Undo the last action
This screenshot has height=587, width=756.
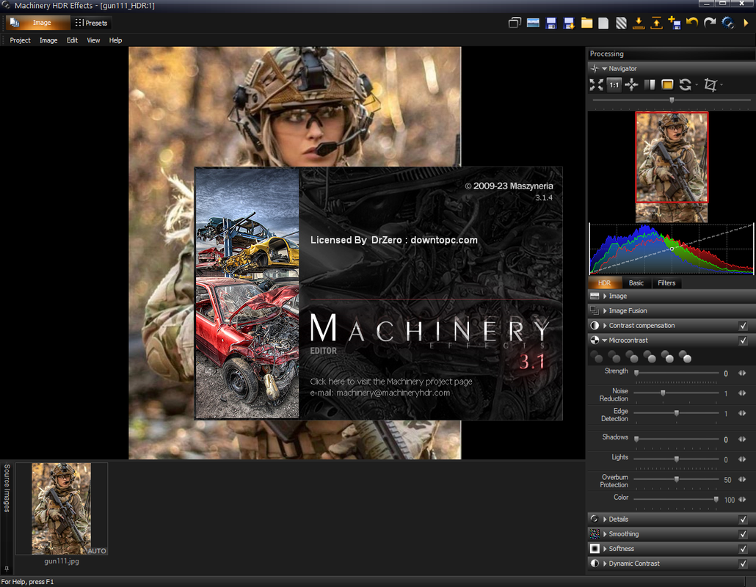(692, 23)
